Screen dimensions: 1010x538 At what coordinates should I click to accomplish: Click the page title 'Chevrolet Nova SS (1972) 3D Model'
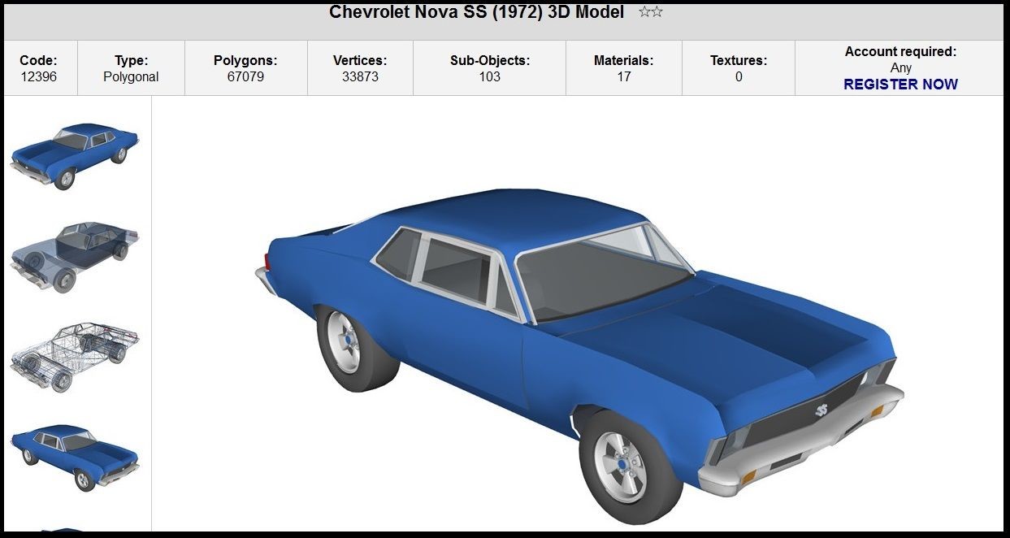click(476, 12)
